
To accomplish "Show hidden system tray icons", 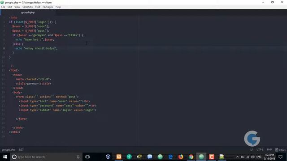I will click(237, 157).
